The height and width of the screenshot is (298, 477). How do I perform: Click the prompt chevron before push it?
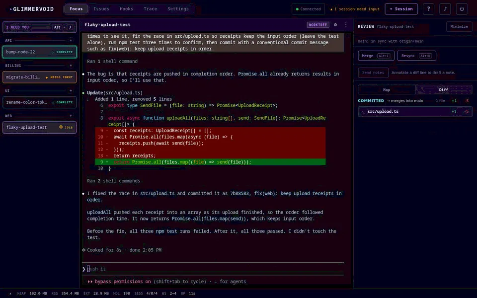[x=83, y=269]
